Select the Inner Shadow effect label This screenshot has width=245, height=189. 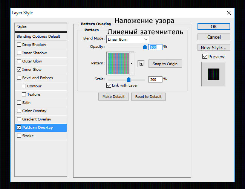[34, 53]
